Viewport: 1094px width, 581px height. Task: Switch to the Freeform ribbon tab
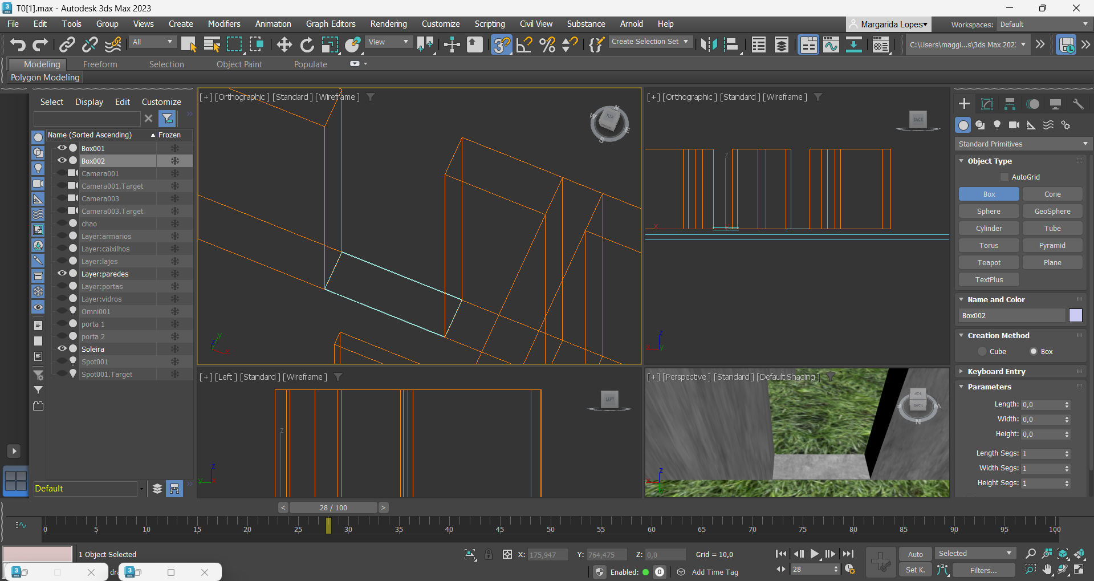click(x=100, y=64)
